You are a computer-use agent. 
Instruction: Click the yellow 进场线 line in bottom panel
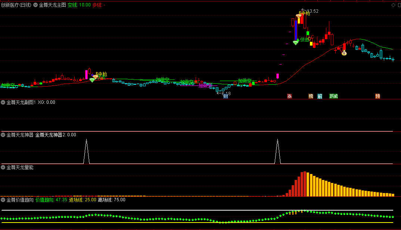tap(197, 223)
